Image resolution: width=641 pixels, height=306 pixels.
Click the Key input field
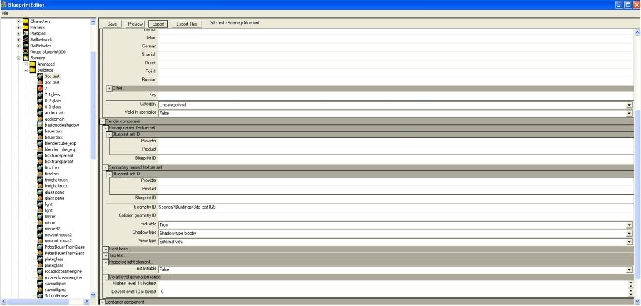point(396,95)
